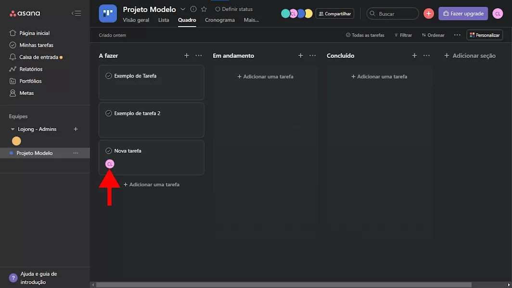Add task to Em andamento column header
This screenshot has width=512, height=288.
point(300,55)
